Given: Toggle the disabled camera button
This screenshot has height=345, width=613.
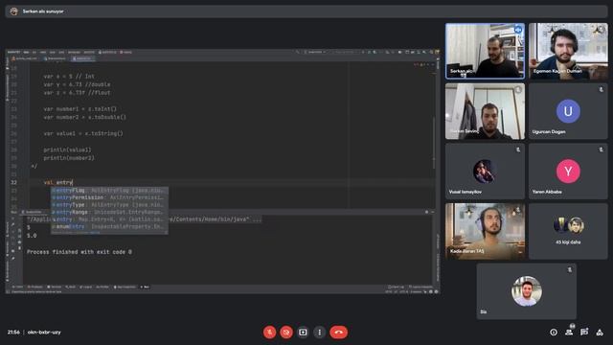Looking at the screenshot, I should (x=286, y=333).
